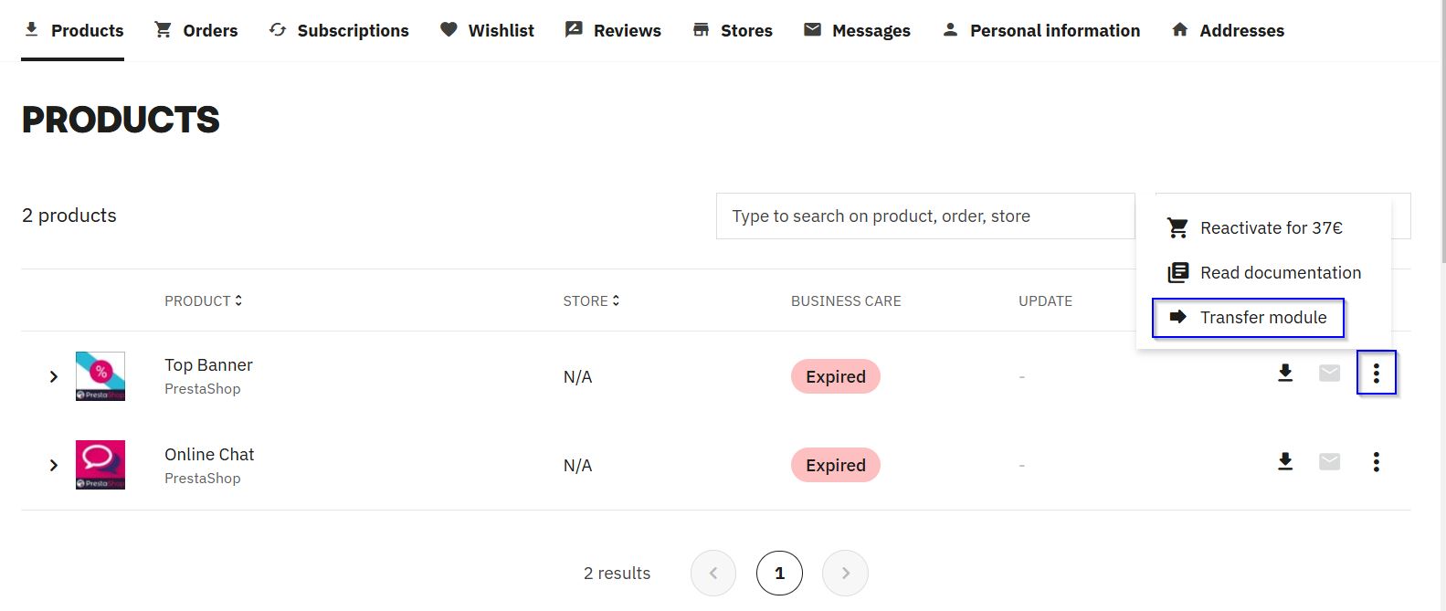Click the Online Chat product thumbnail
The image size is (1446, 611).
[100, 465]
